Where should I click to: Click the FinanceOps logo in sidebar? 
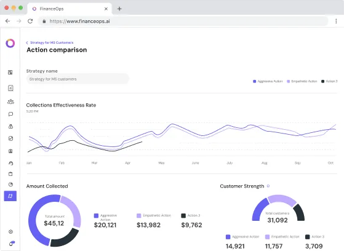pyautogui.click(x=10, y=43)
